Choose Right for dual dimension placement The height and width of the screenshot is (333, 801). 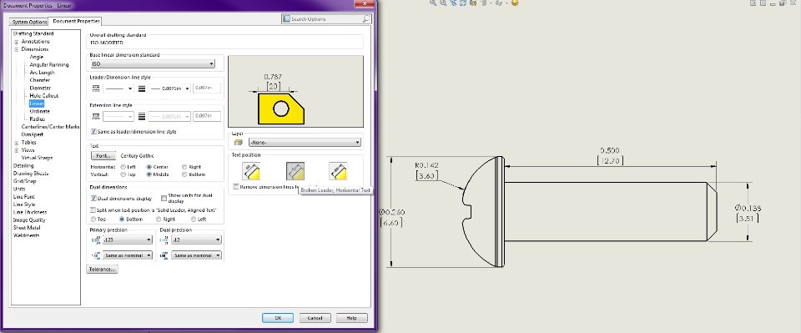pos(159,219)
